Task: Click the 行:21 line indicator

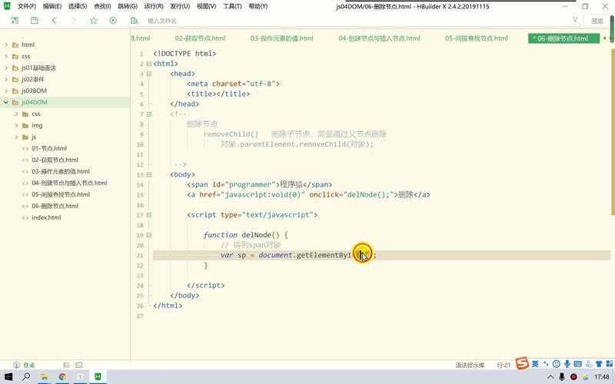Action: click(504, 365)
